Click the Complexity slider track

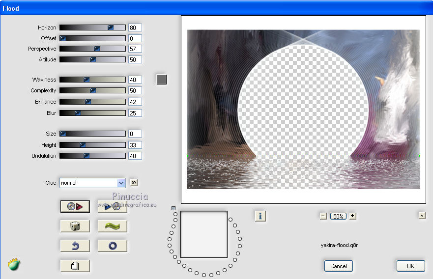coord(92,90)
